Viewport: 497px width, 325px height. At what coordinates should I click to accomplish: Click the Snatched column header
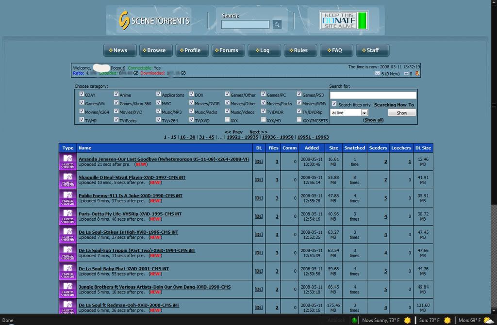354,148
